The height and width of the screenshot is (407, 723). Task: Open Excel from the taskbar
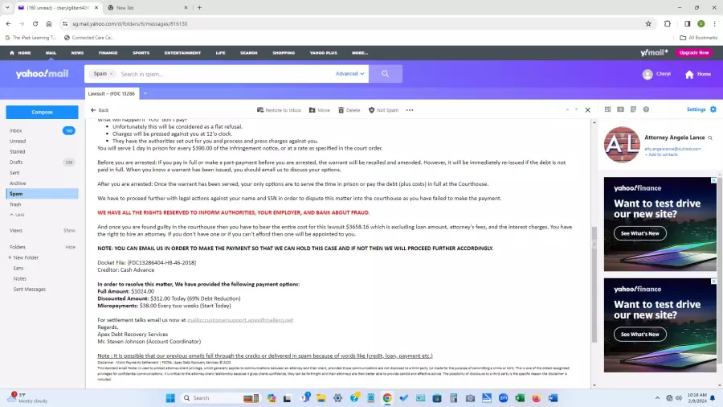pyautogui.click(x=520, y=398)
